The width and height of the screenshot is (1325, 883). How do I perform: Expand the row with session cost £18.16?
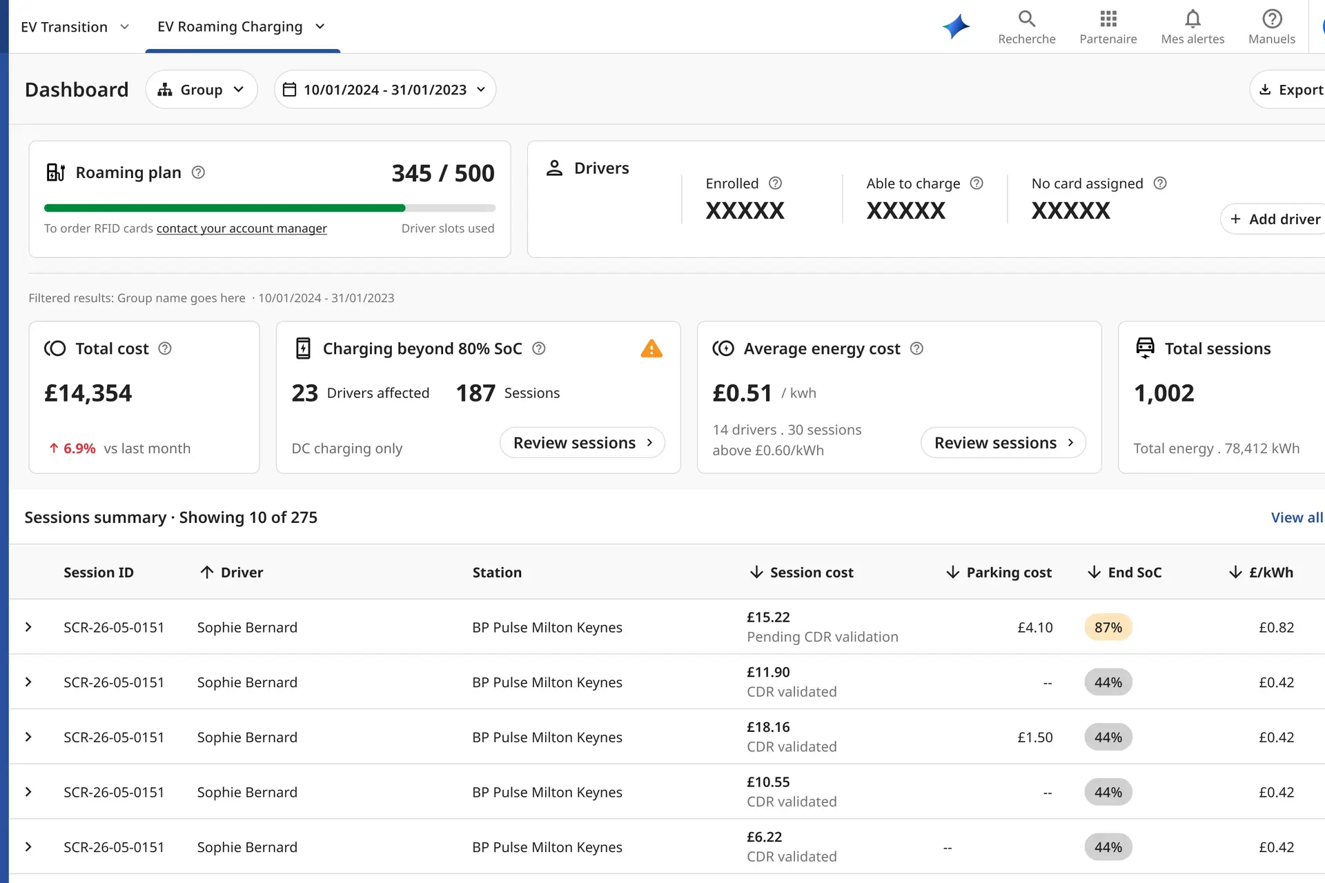pos(28,737)
